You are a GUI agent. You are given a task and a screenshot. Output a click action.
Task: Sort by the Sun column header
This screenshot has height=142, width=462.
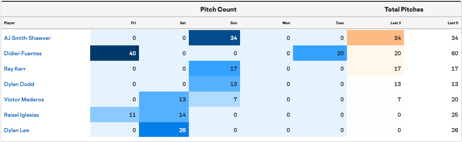[x=234, y=23]
